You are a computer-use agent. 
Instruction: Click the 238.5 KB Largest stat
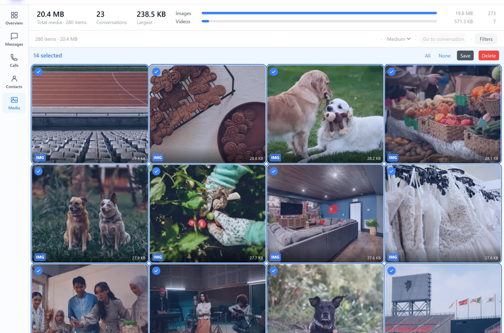point(151,17)
